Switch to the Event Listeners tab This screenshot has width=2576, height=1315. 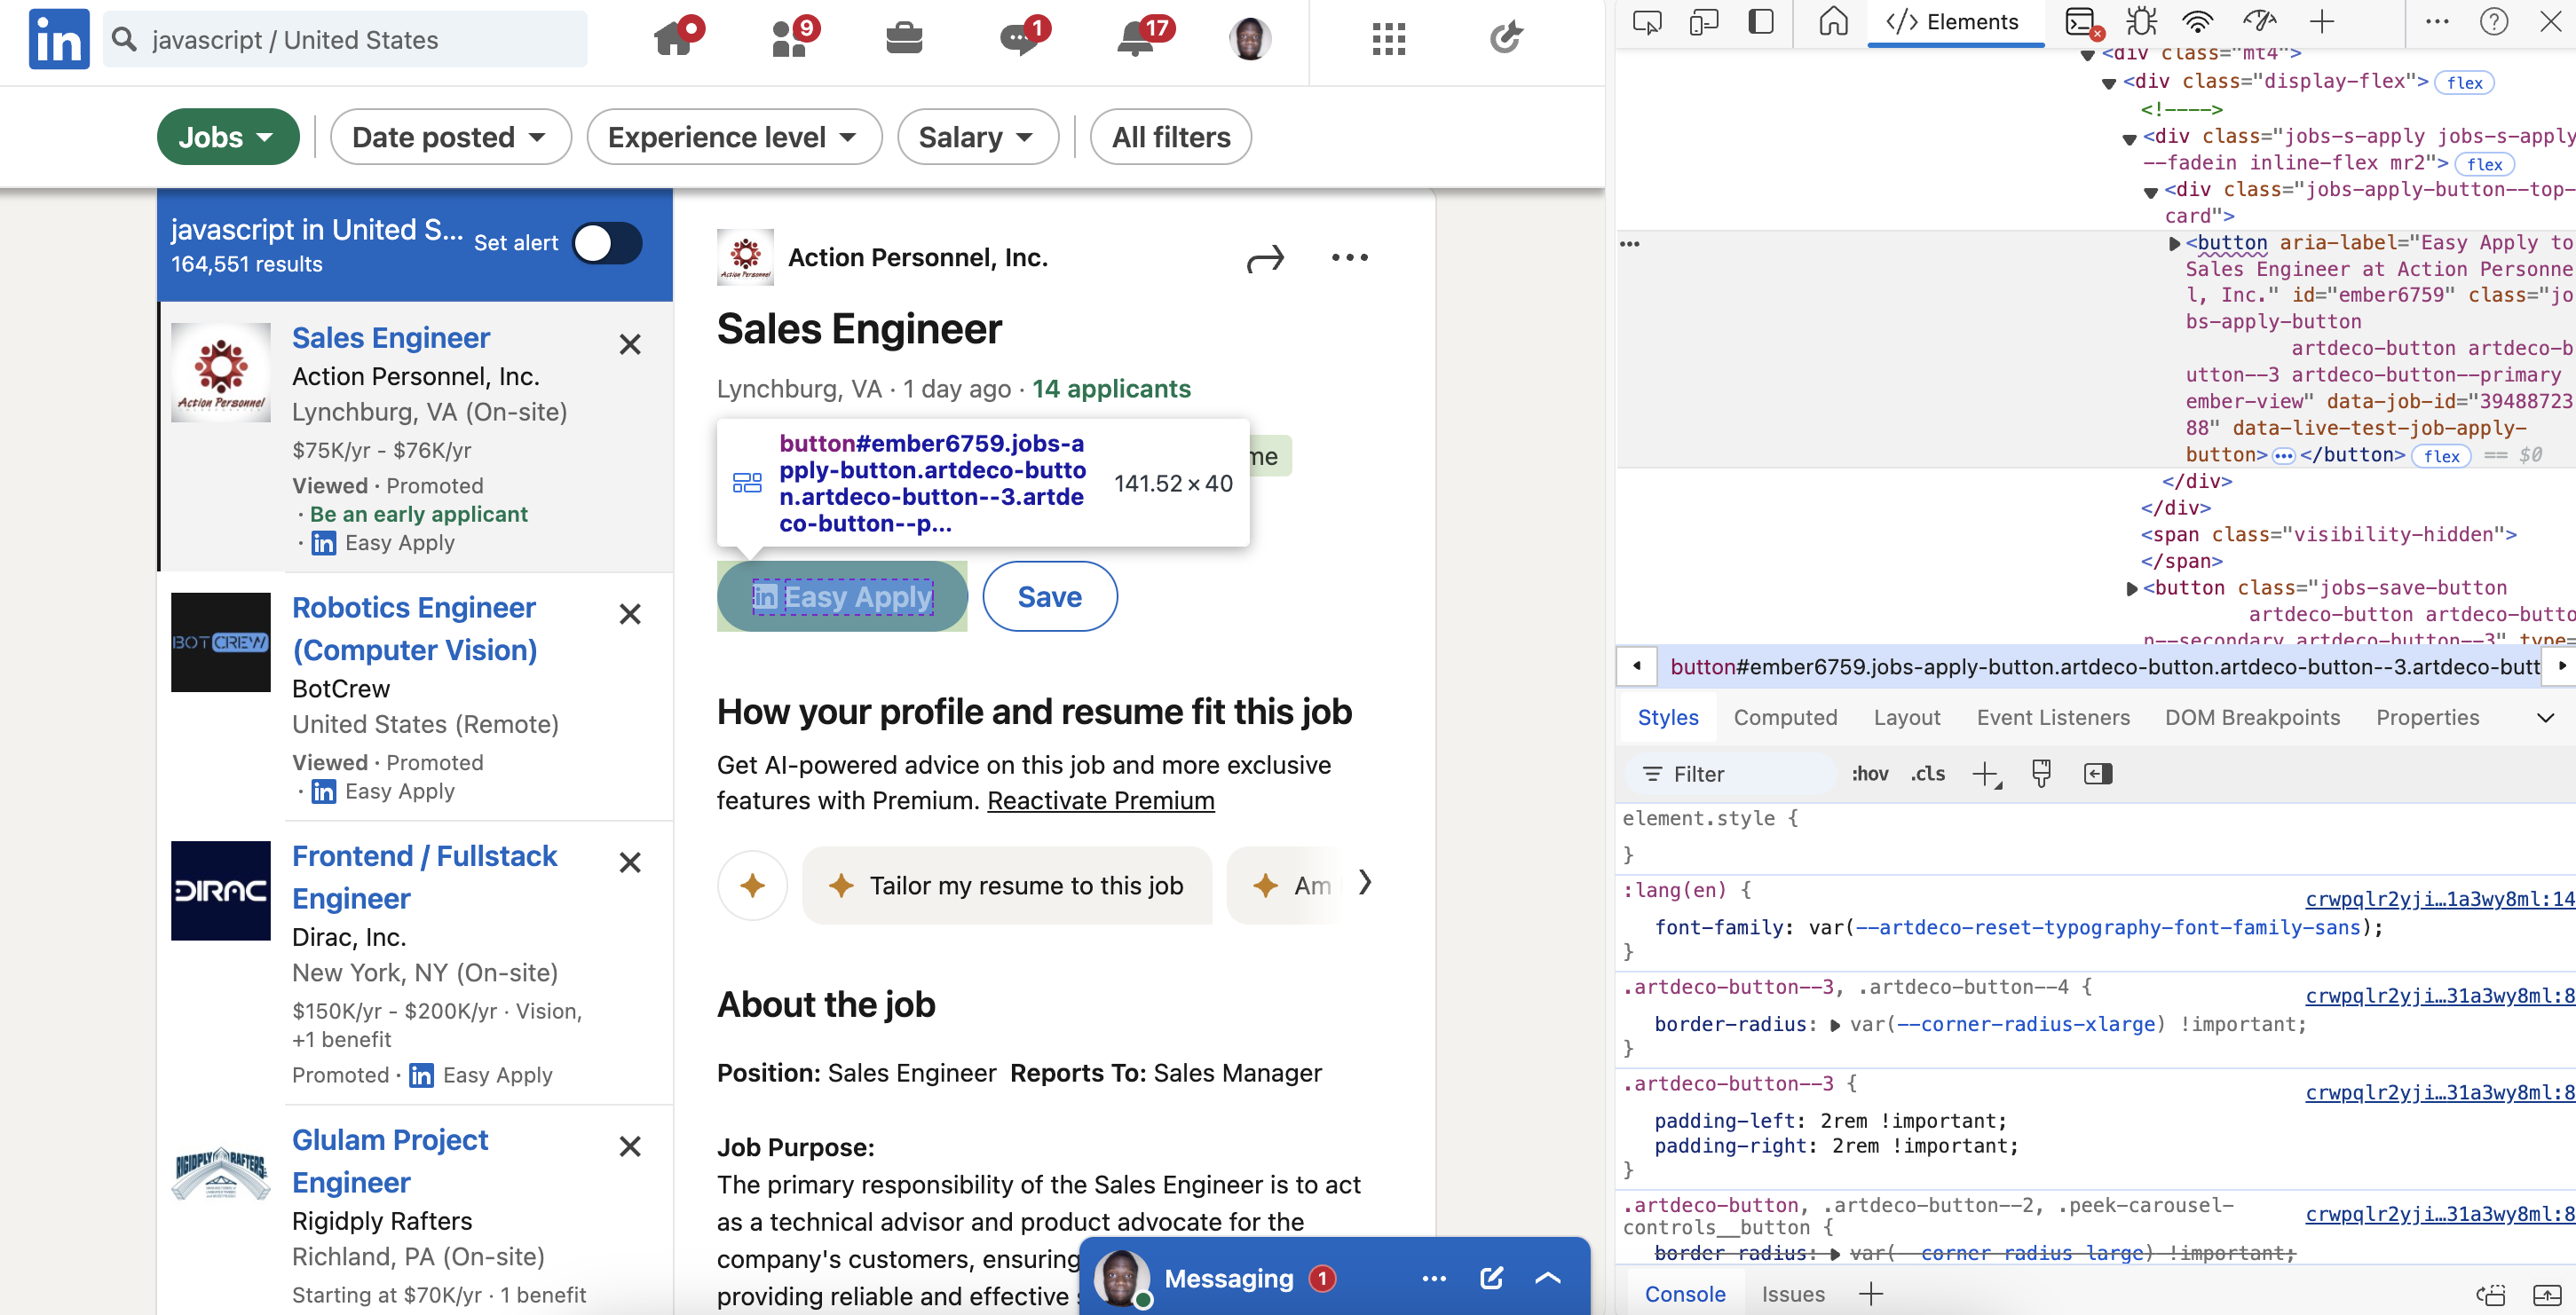[x=2053, y=718]
